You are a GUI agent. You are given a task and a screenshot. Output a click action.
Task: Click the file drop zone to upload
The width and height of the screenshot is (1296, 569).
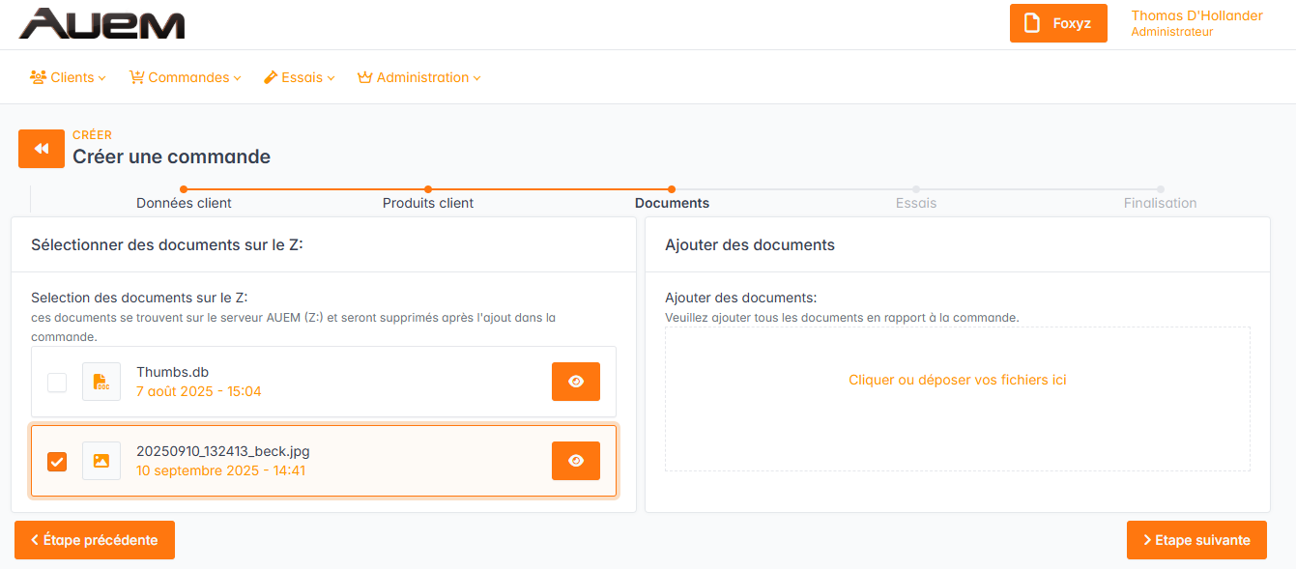tap(957, 399)
